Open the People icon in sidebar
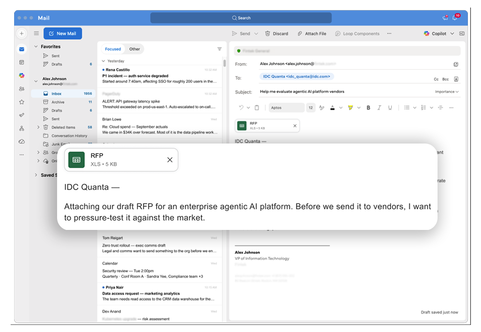Image resolution: width=481 pixels, height=332 pixels. [22, 88]
